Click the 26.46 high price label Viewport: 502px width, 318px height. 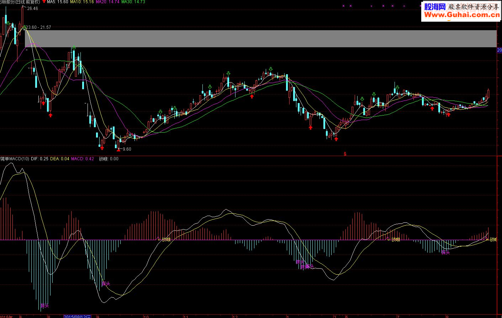coord(32,9)
